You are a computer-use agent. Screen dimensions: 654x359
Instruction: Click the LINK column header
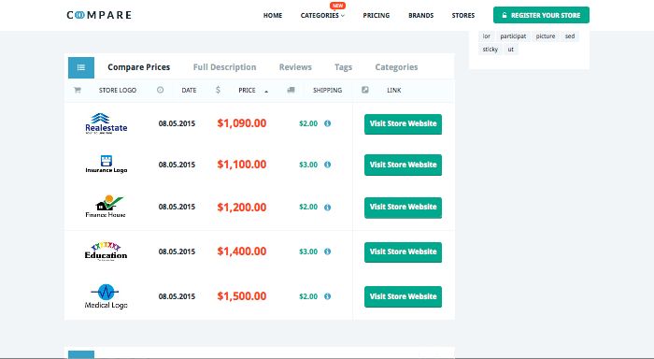pyautogui.click(x=393, y=90)
